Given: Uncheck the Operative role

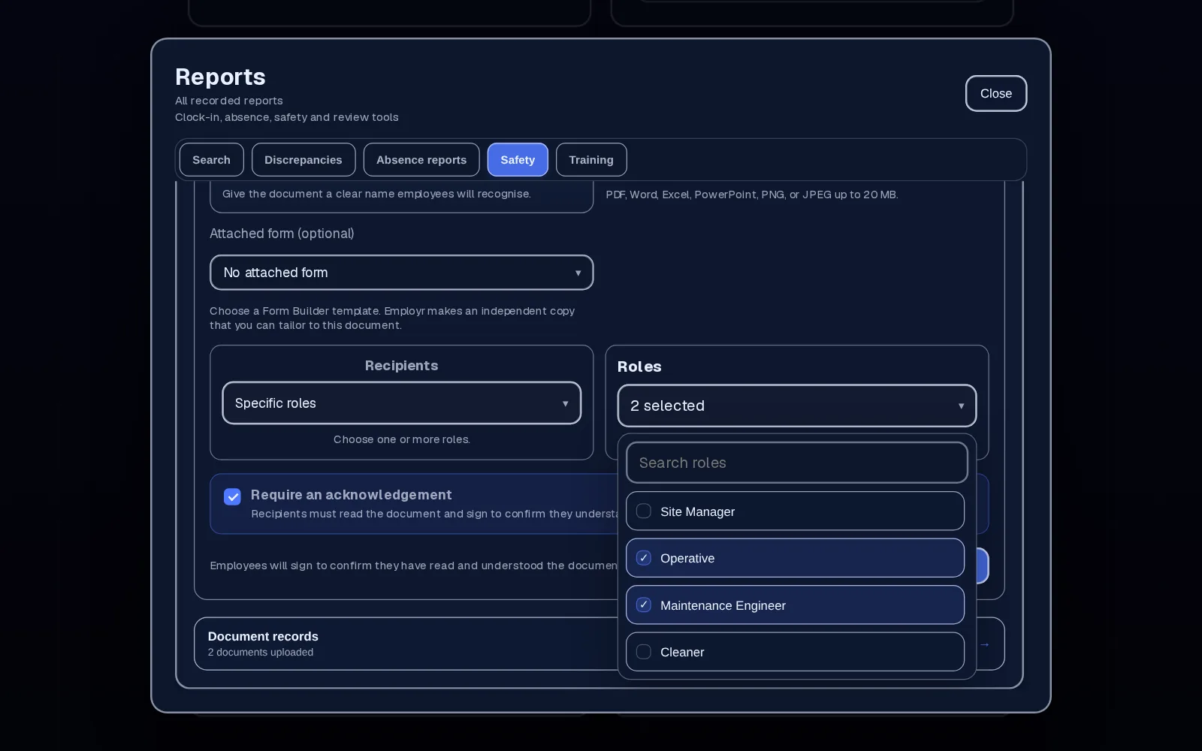Looking at the screenshot, I should (x=795, y=558).
